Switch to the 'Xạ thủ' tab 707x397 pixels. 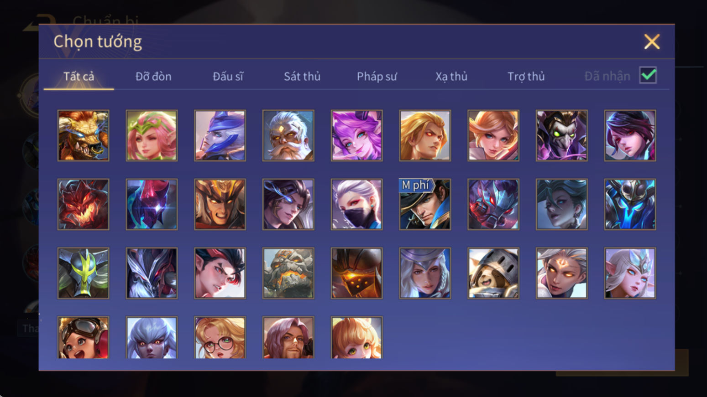coord(451,77)
